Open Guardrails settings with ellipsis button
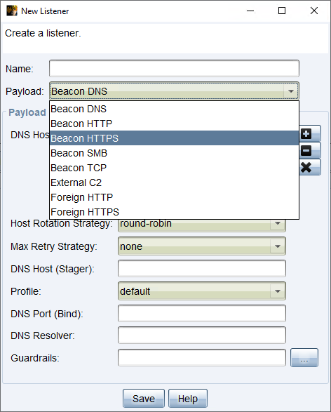The height and width of the screenshot is (412, 331). [304, 358]
